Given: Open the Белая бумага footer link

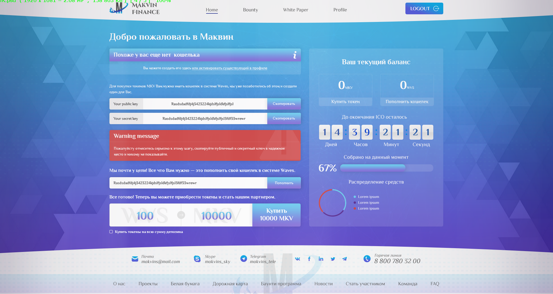Looking at the screenshot, I should click(x=185, y=284).
